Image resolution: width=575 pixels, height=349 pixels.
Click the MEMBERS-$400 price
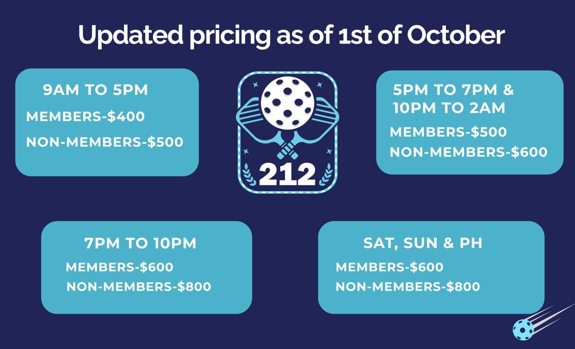pos(85,117)
